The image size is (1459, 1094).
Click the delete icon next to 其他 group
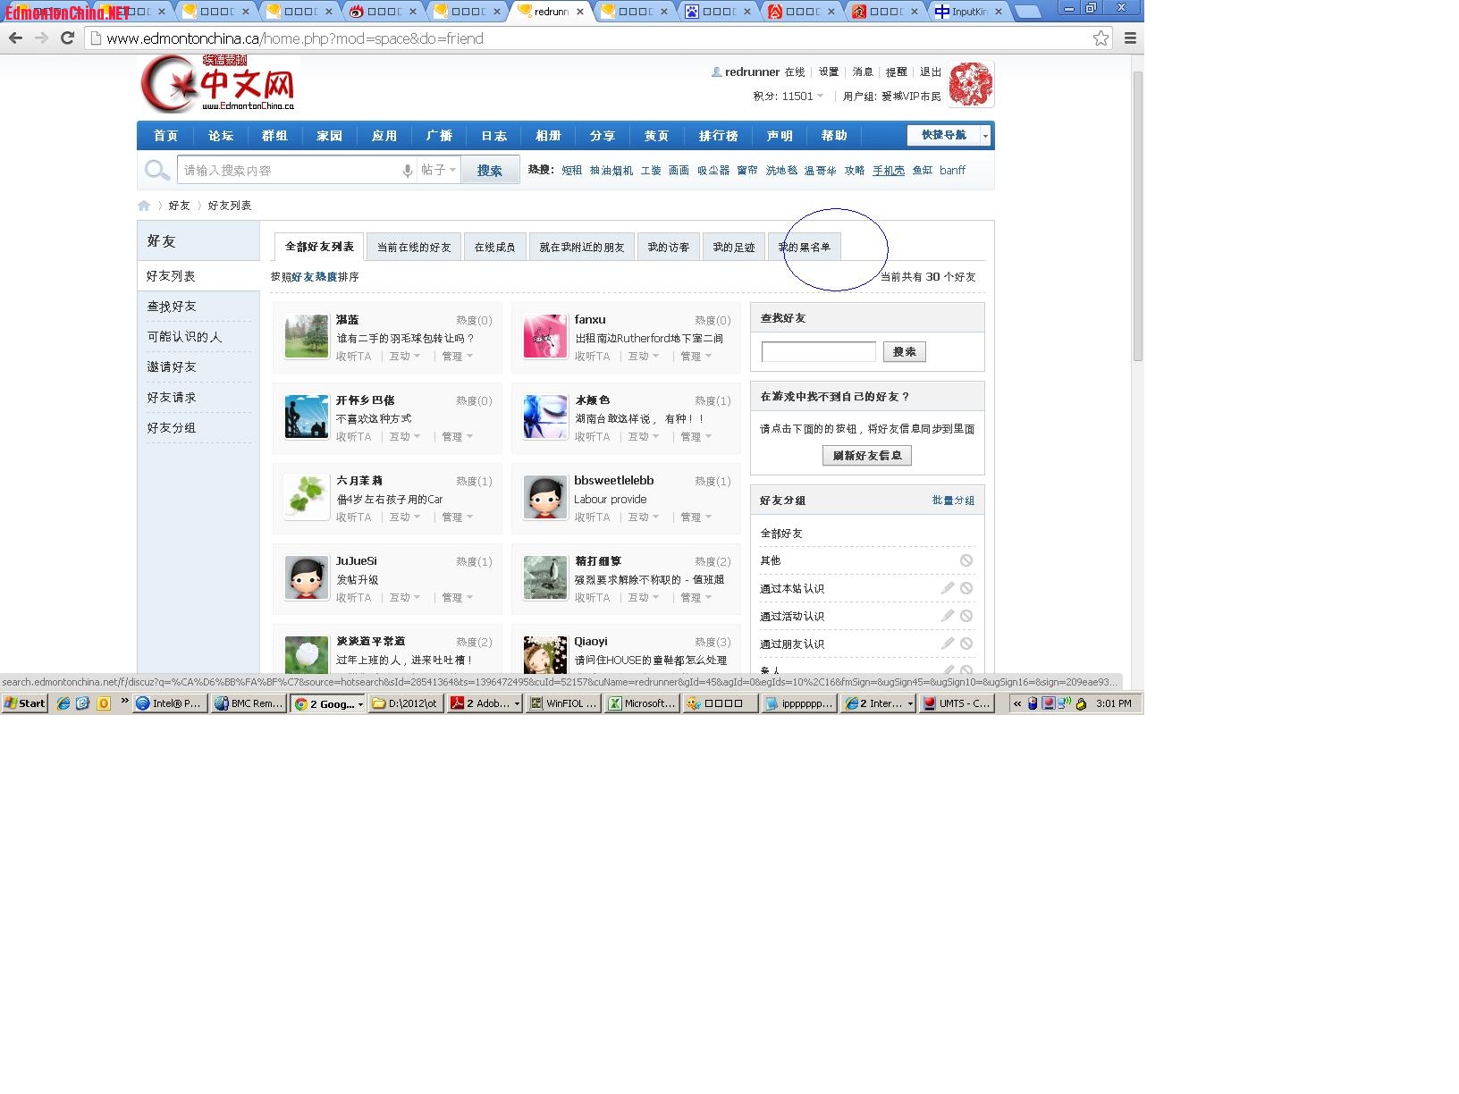966,560
